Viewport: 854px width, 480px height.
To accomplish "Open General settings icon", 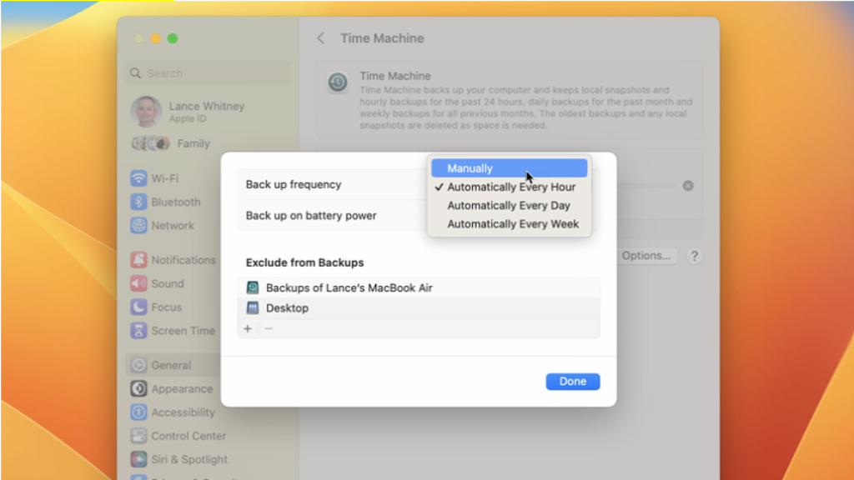I will coord(138,365).
